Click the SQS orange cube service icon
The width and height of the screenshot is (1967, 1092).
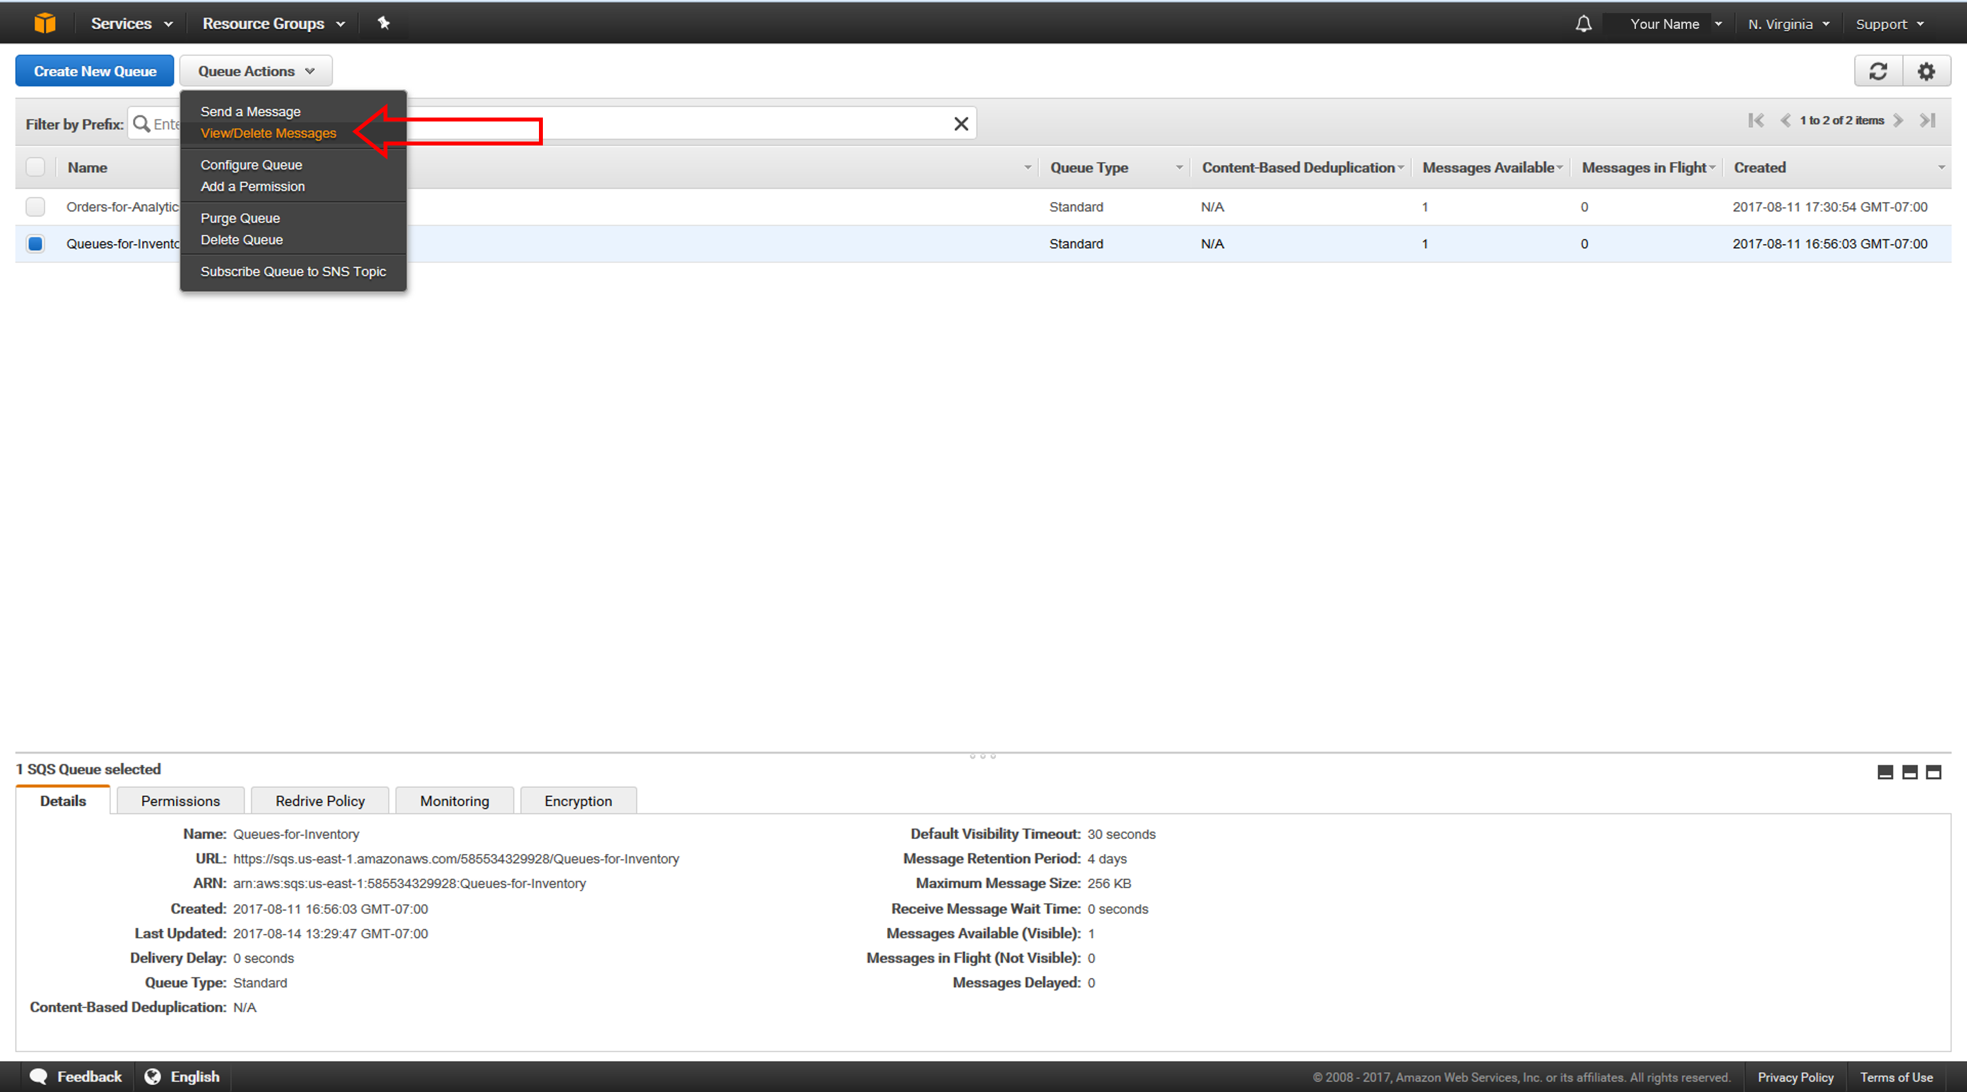pos(42,23)
